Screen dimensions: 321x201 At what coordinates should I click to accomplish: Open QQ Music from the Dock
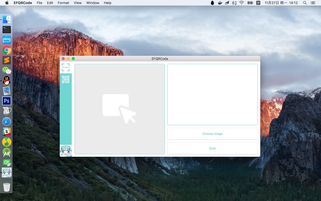6,142
